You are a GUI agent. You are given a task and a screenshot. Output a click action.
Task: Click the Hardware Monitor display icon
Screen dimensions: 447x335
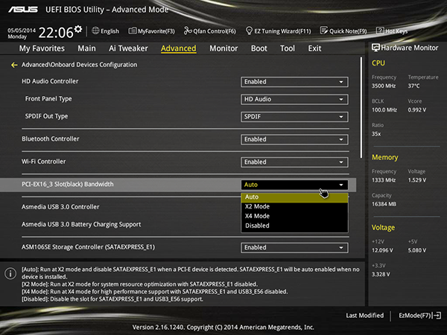coord(375,48)
